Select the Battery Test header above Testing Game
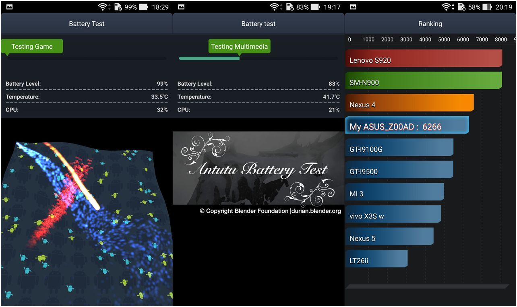Screen dimensions: 517x307 (x=87, y=24)
